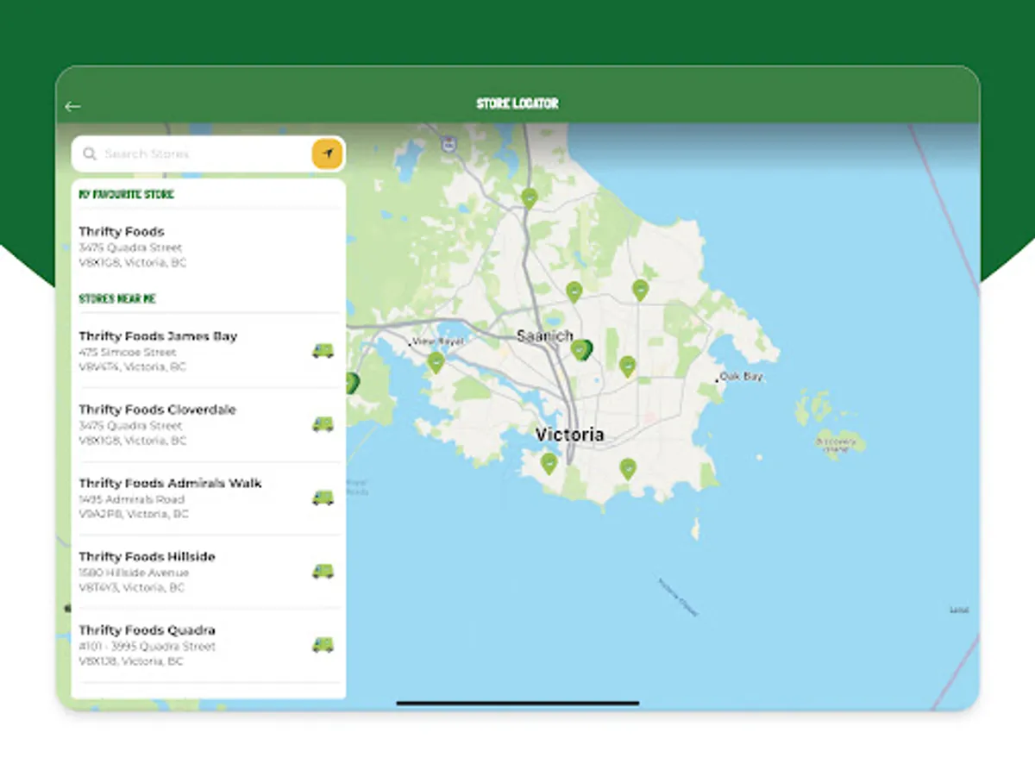Tap the delivery truck icon for Quadra store

pyautogui.click(x=323, y=644)
